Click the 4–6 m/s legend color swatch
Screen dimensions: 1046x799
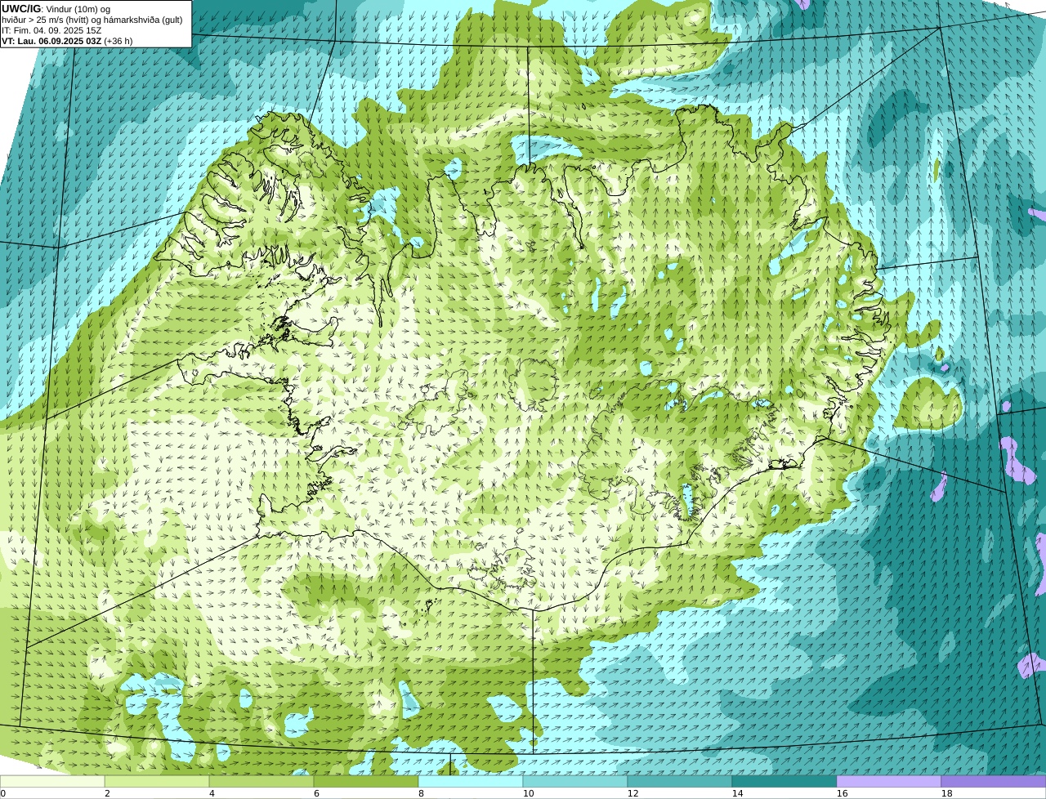(261, 781)
